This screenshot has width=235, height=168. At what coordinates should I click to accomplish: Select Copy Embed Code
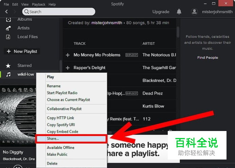[72, 132]
